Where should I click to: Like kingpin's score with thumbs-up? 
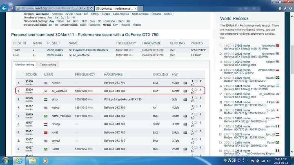(193, 85)
